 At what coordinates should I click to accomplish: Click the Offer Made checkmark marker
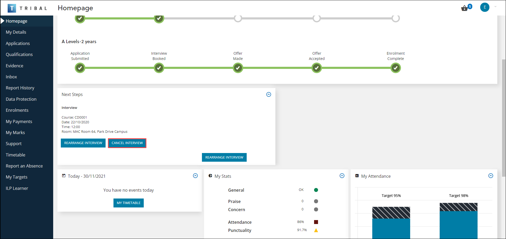pos(238,68)
